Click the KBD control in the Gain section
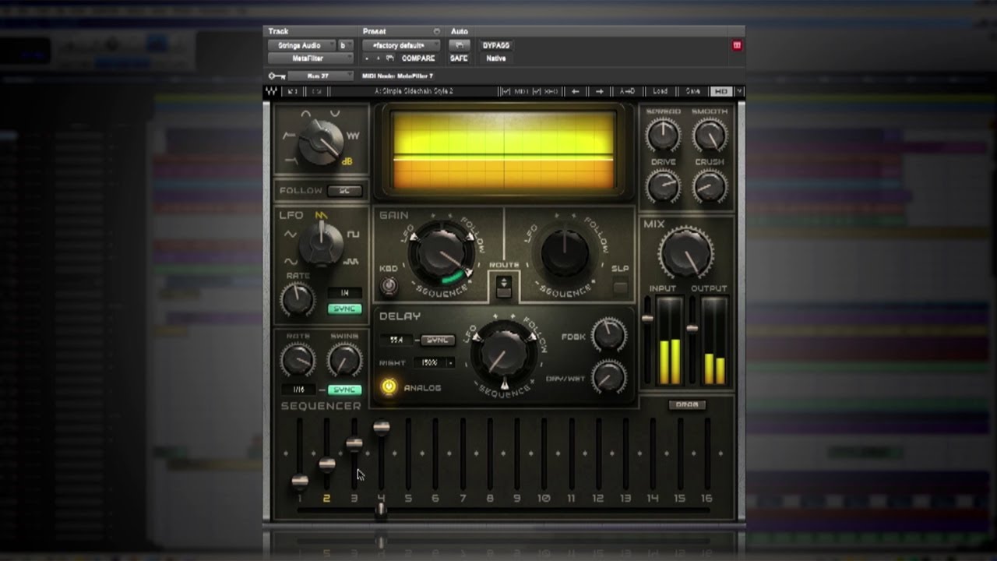This screenshot has height=561, width=997. (x=389, y=287)
